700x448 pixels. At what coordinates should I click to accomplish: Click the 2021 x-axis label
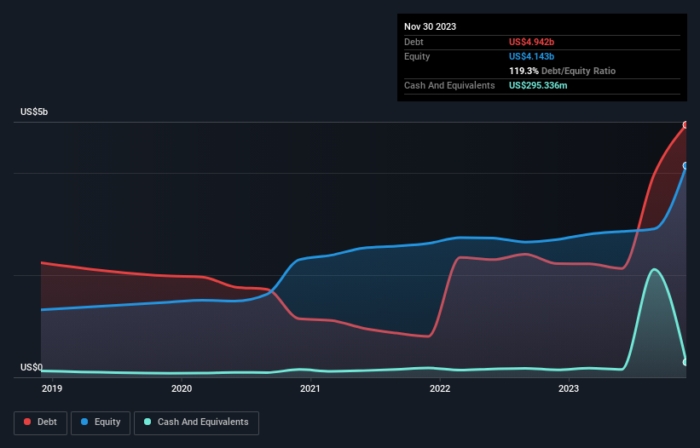[x=310, y=388]
